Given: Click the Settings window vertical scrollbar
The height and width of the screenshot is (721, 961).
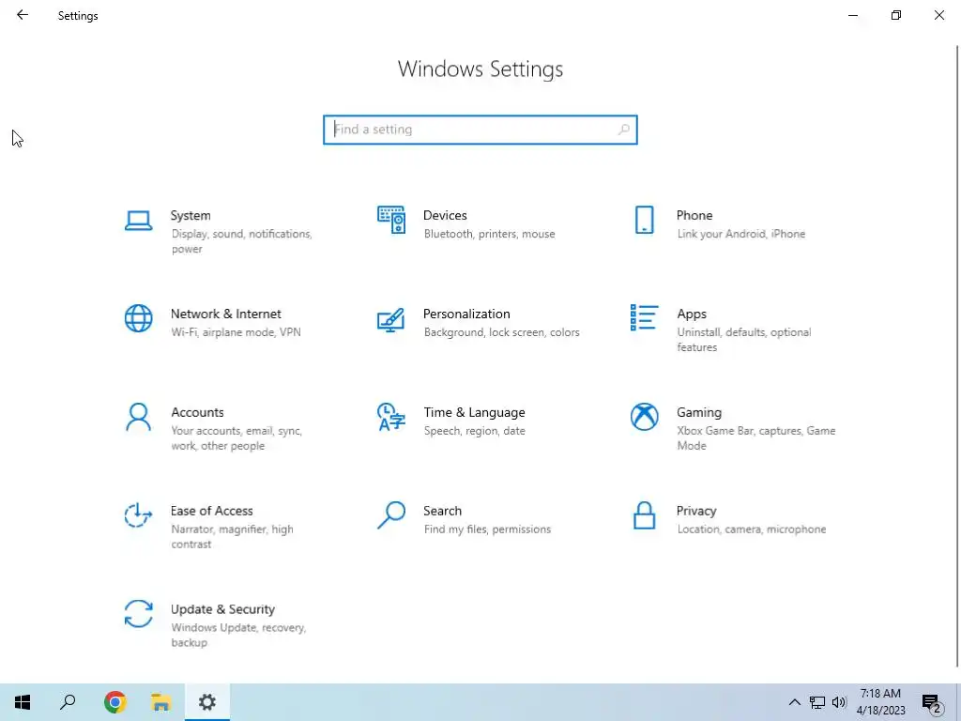Looking at the screenshot, I should click(956, 356).
